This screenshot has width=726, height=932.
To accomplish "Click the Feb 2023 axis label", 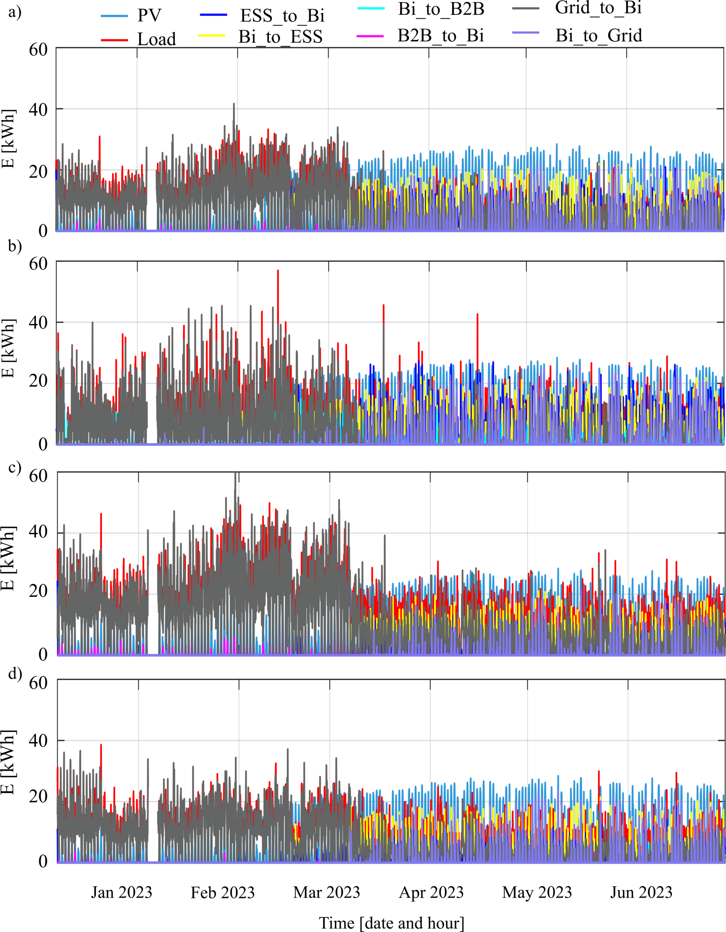I will pyautogui.click(x=222, y=892).
